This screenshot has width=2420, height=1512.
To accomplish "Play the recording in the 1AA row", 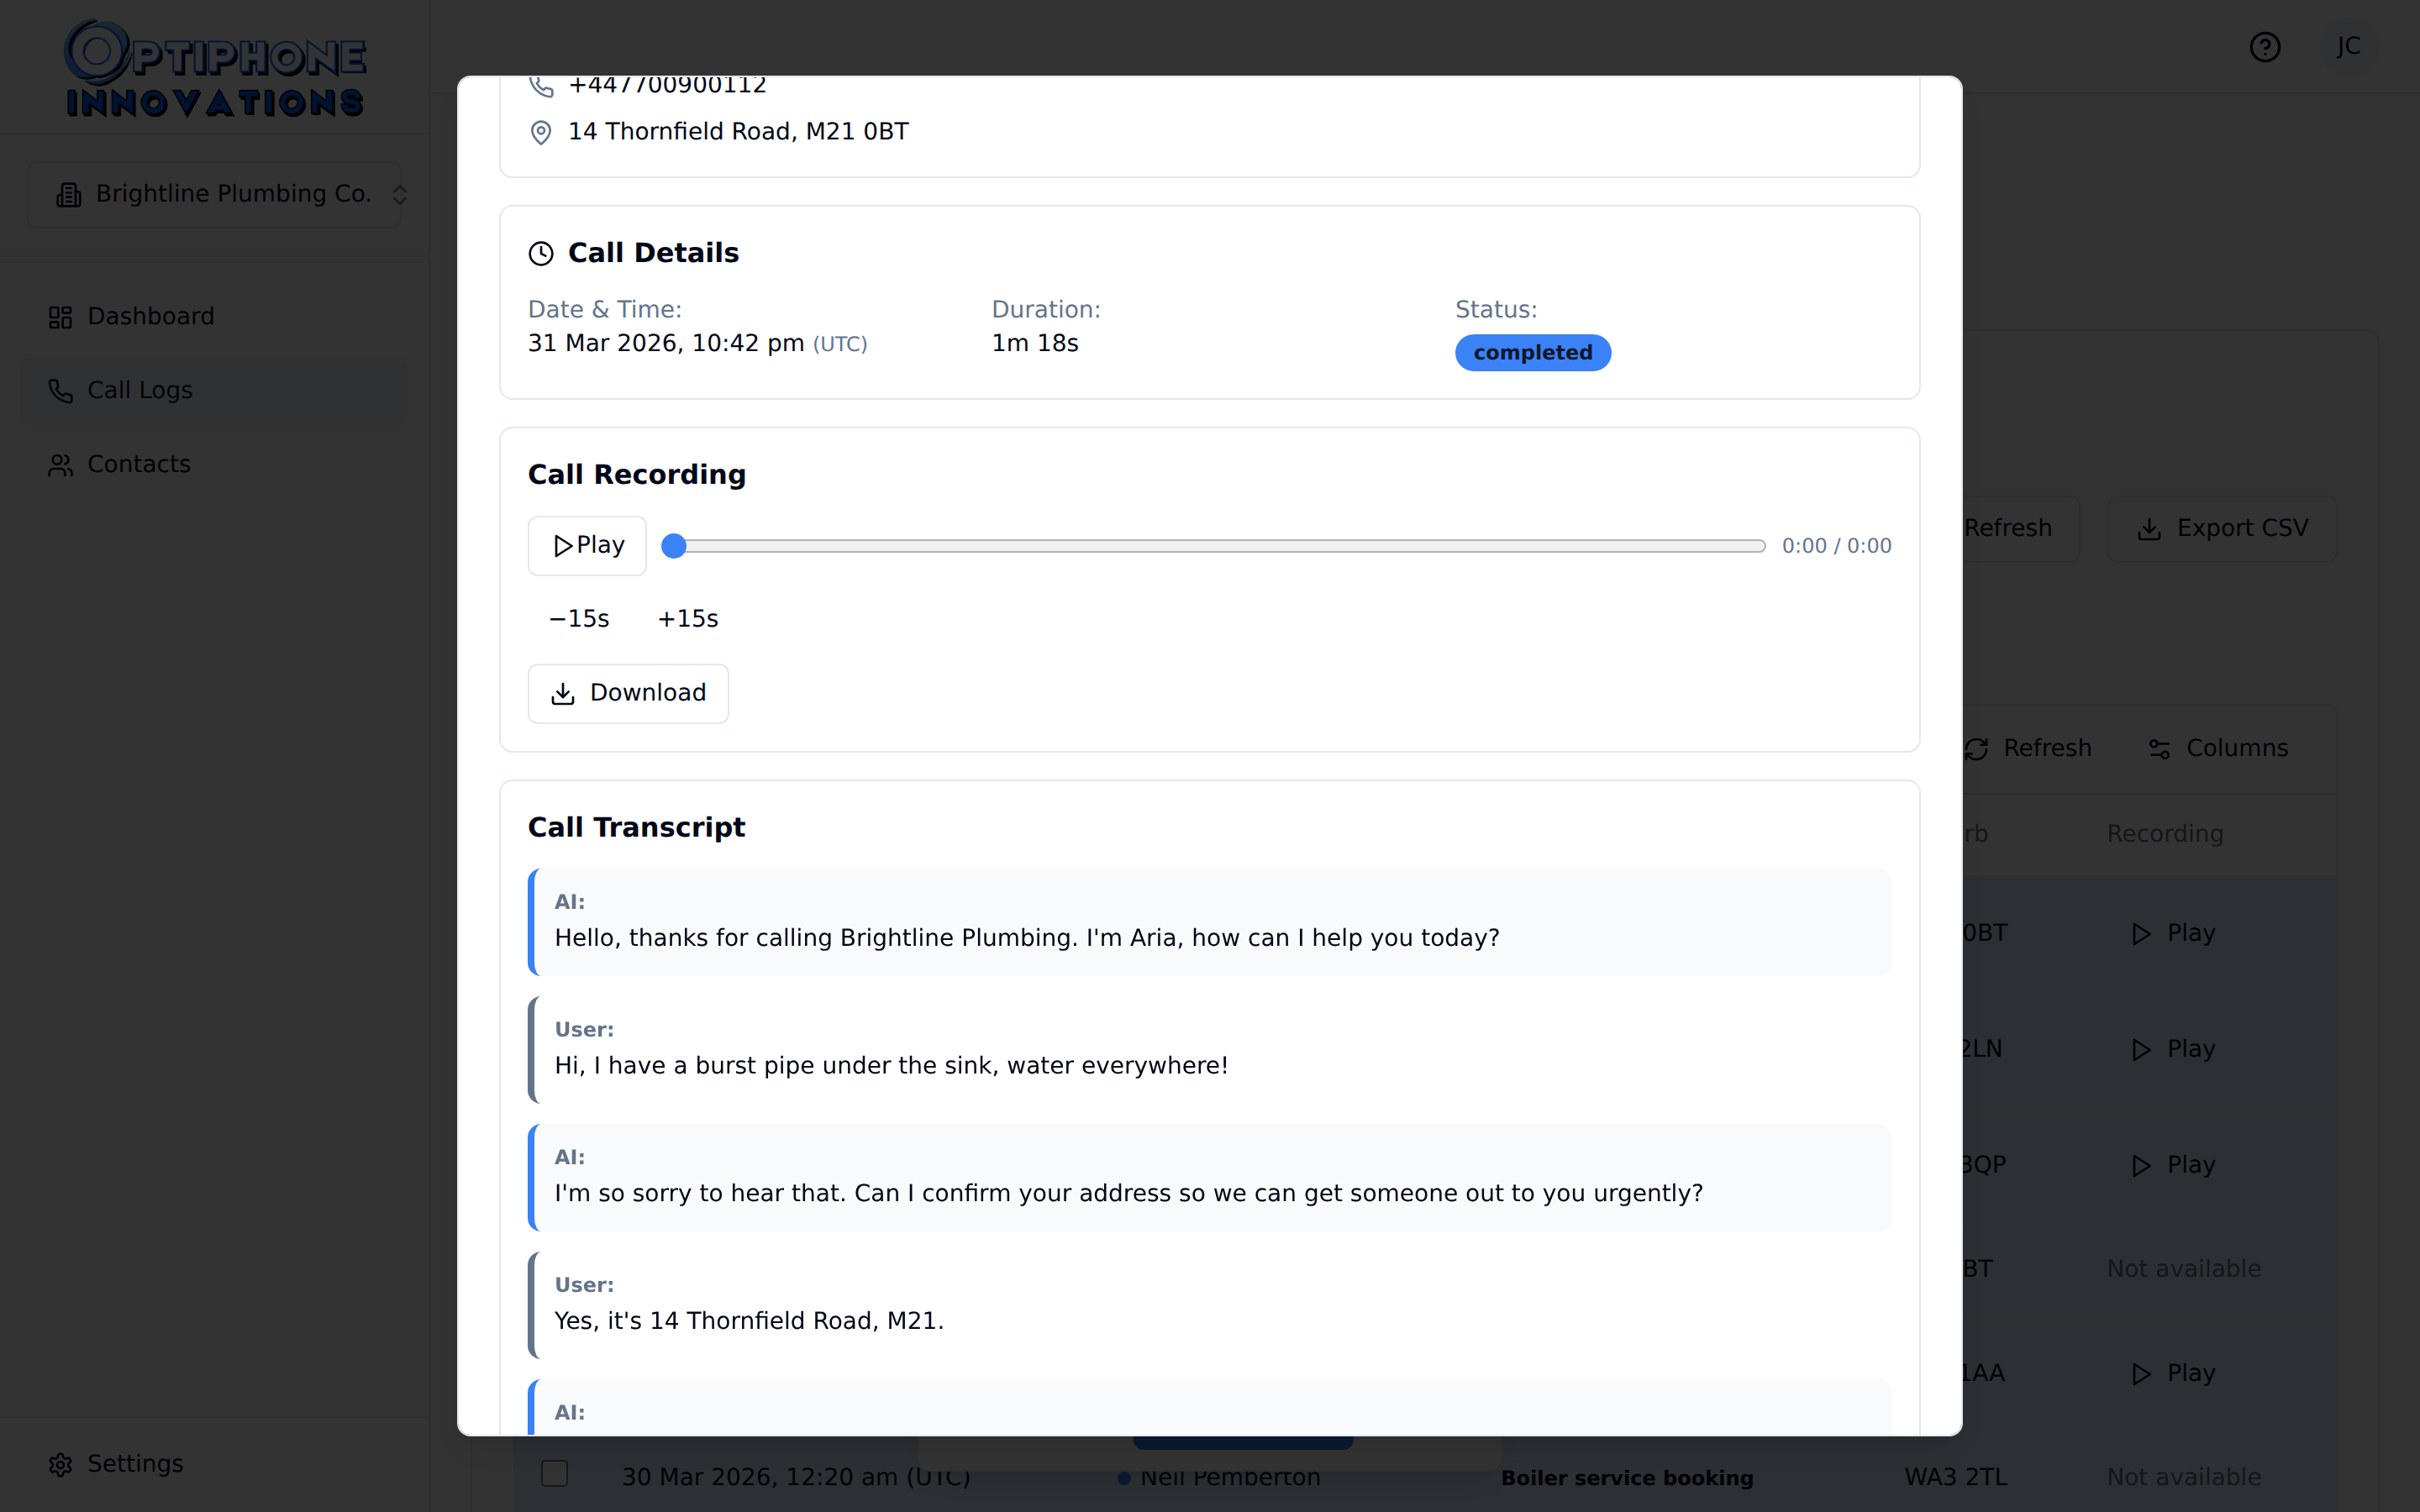I will coord(2174,1373).
